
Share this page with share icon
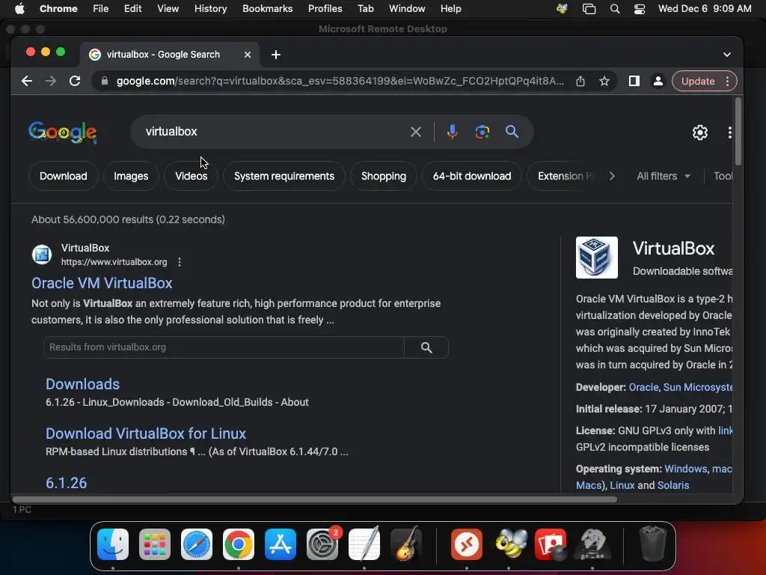tap(580, 81)
